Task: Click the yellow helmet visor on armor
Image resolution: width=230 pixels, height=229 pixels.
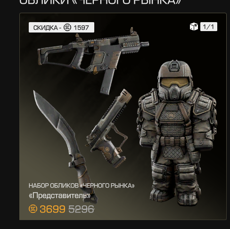Action: click(x=175, y=82)
